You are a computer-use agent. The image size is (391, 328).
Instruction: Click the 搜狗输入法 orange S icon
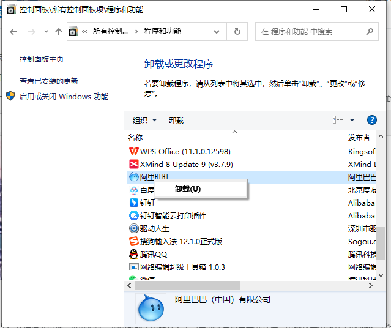tap(133, 241)
